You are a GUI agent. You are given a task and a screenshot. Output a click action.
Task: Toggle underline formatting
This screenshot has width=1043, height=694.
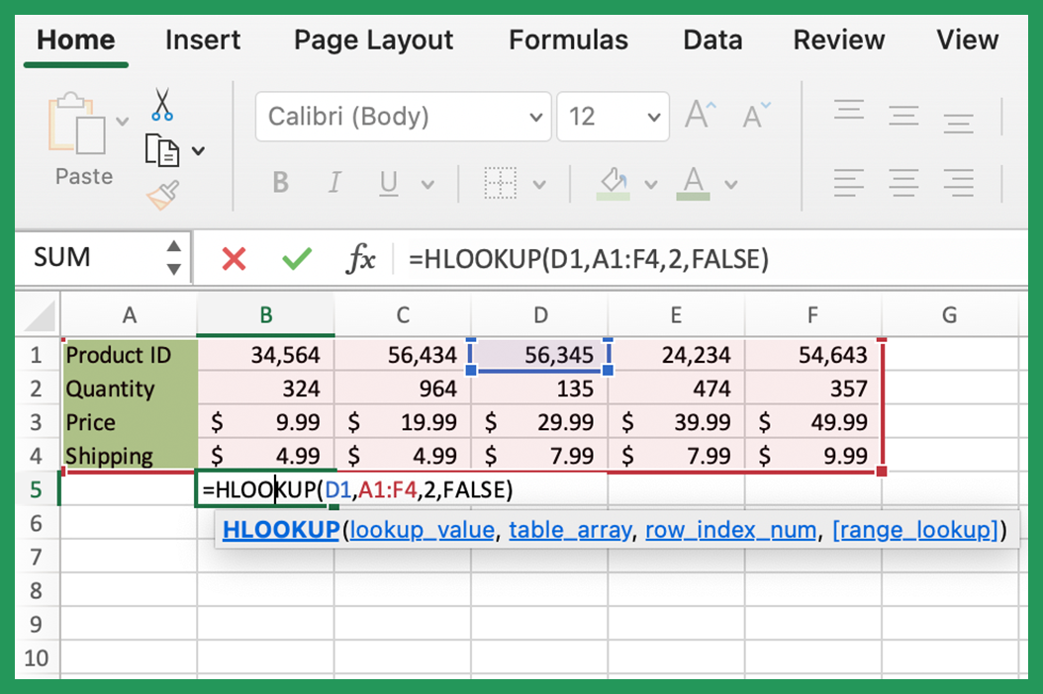(x=386, y=183)
